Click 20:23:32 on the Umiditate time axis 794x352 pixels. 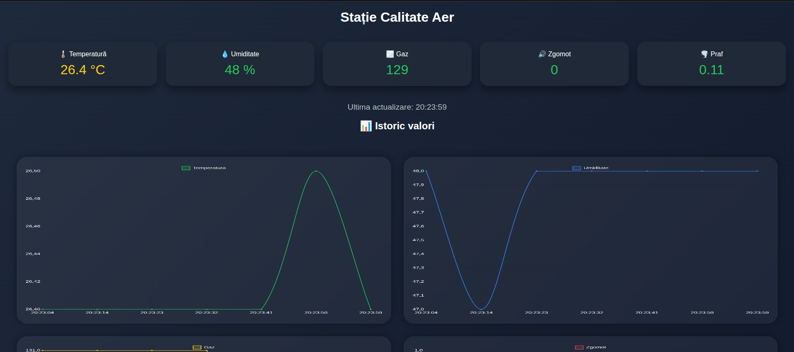coord(592,312)
